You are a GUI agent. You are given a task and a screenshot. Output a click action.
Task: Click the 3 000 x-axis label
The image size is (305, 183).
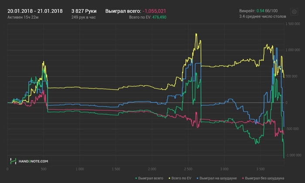pos(224,169)
